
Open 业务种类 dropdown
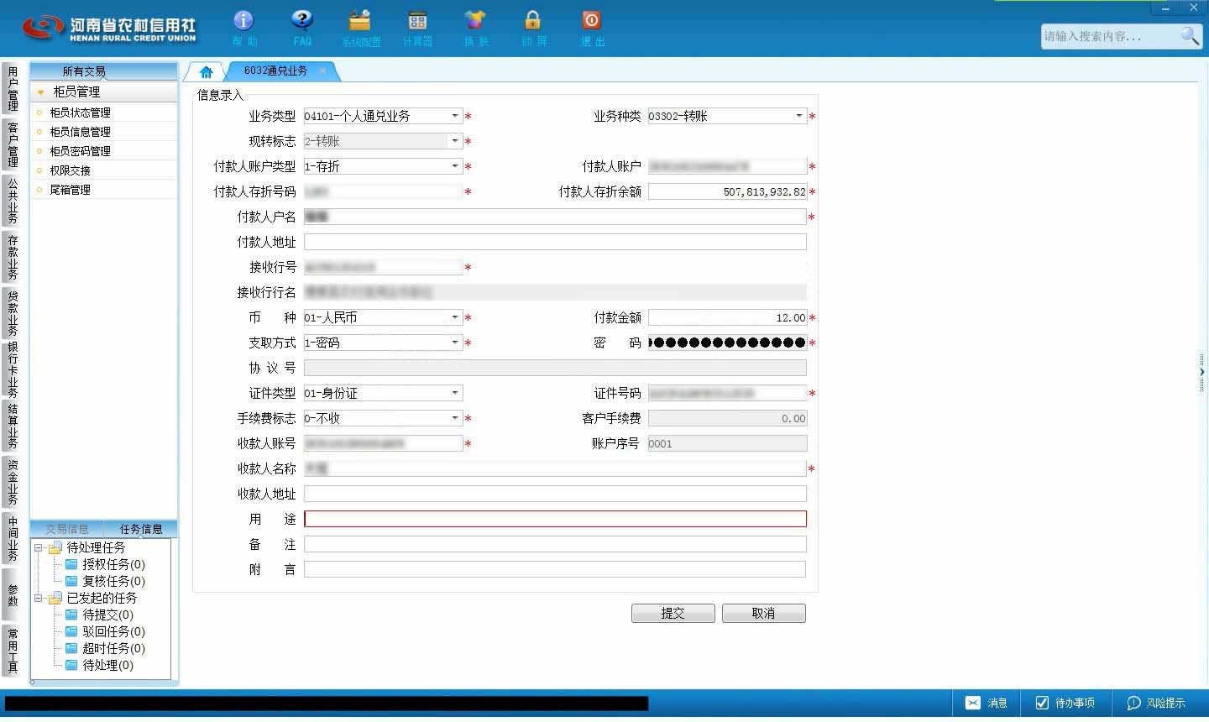799,116
